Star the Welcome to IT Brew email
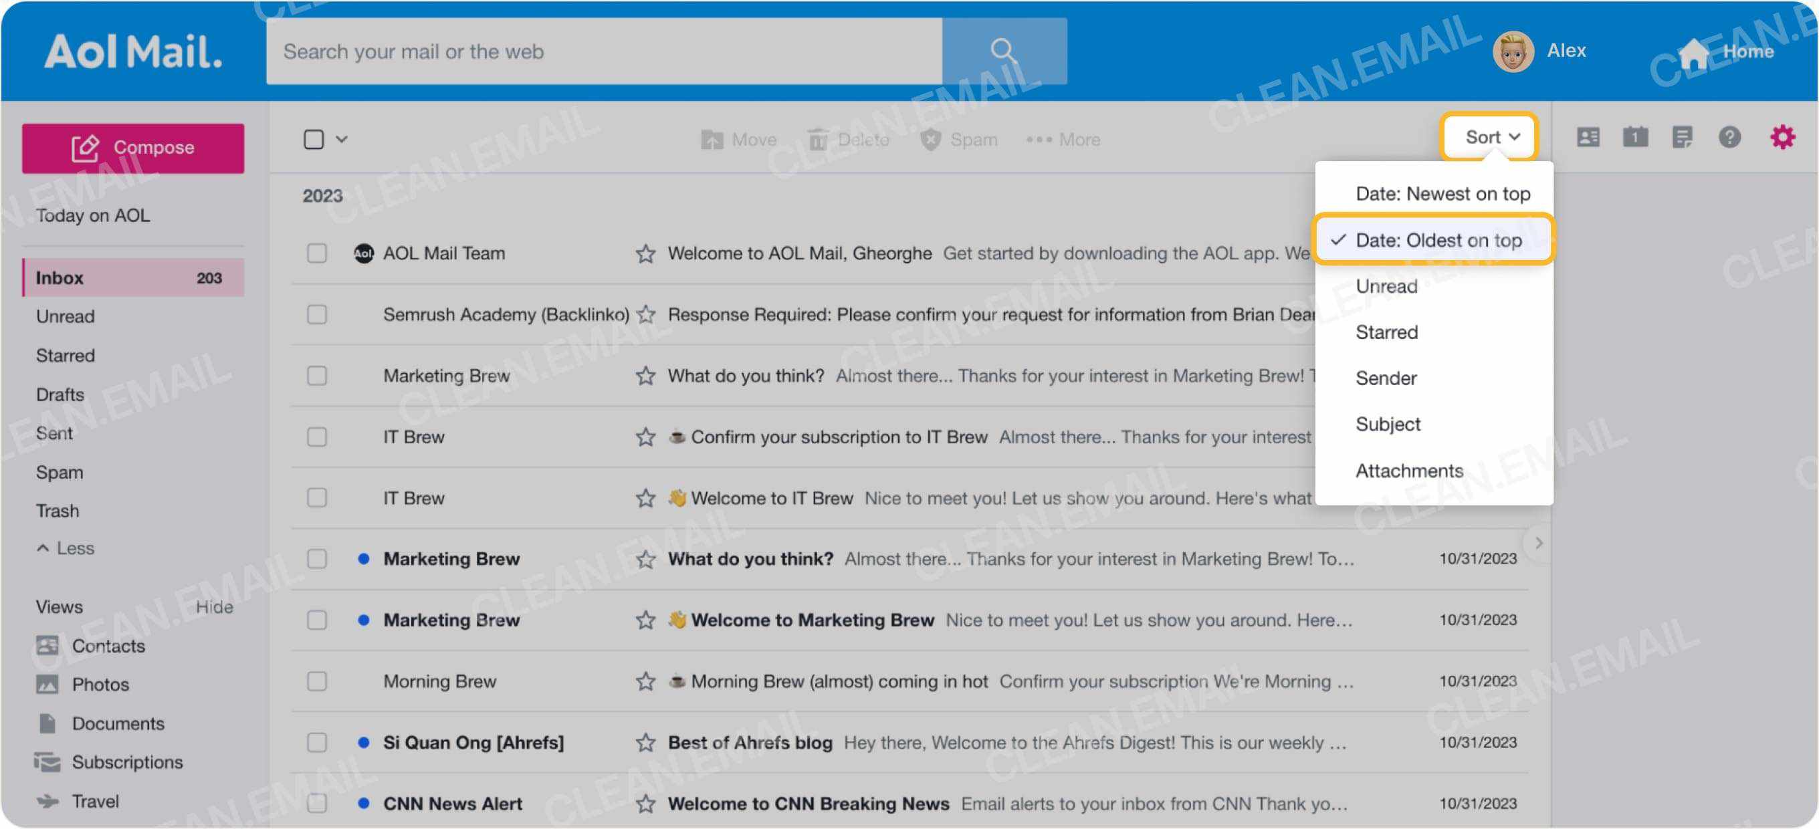 pyautogui.click(x=644, y=498)
